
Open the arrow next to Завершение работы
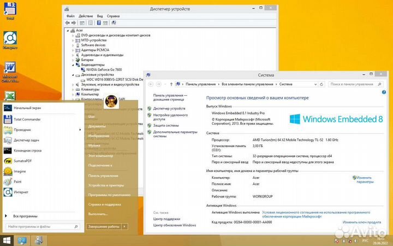pyautogui.click(x=125, y=226)
